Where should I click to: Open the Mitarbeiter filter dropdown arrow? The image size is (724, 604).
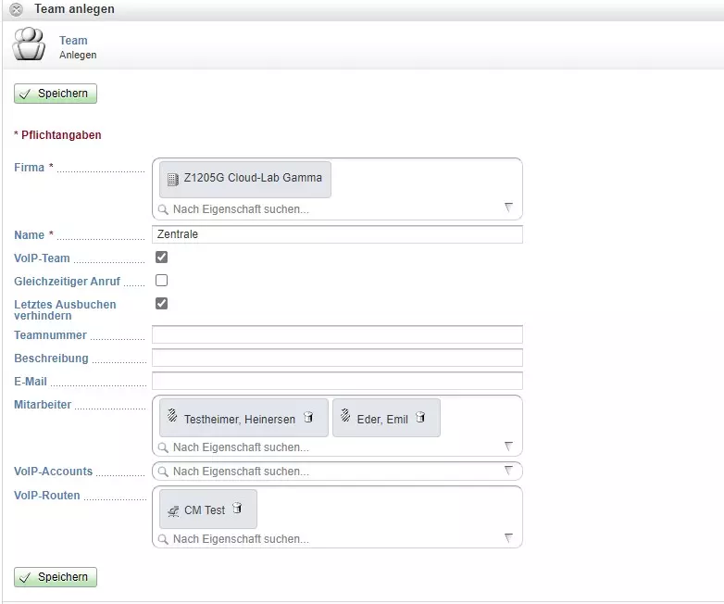coord(508,447)
